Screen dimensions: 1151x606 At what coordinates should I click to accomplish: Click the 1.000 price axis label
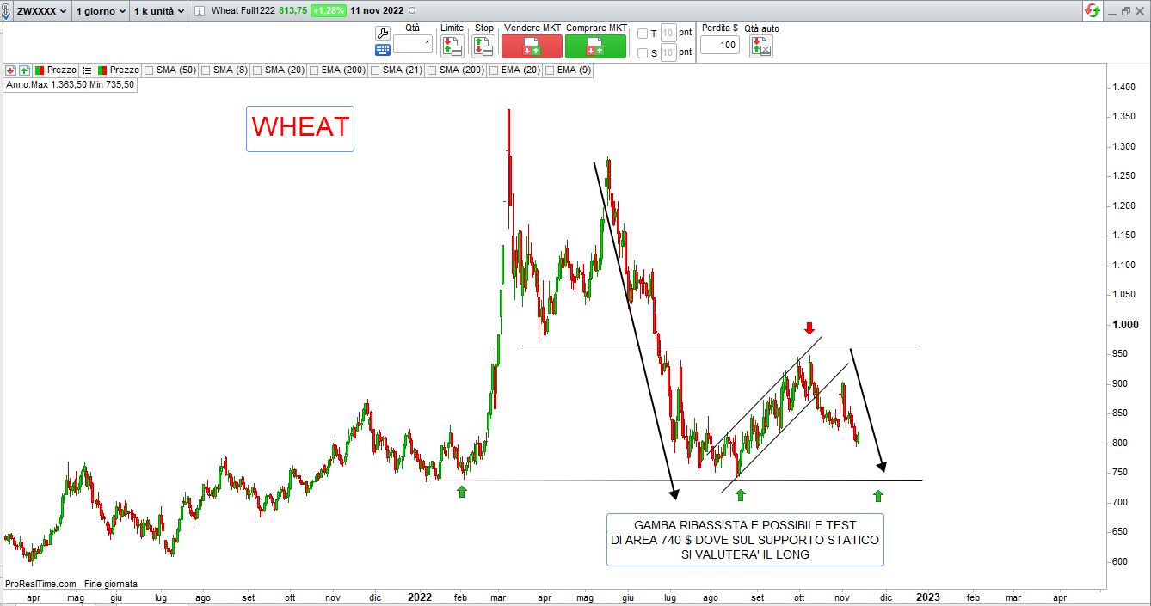tap(1126, 324)
